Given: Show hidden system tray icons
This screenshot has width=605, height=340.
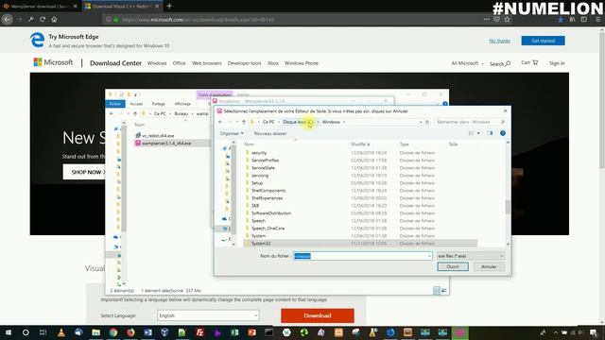Looking at the screenshot, I should [x=556, y=332].
